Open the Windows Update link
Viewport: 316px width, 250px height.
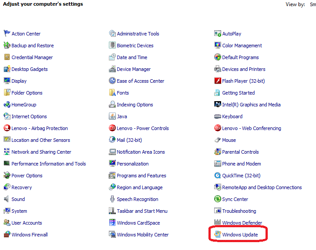tap(240, 235)
